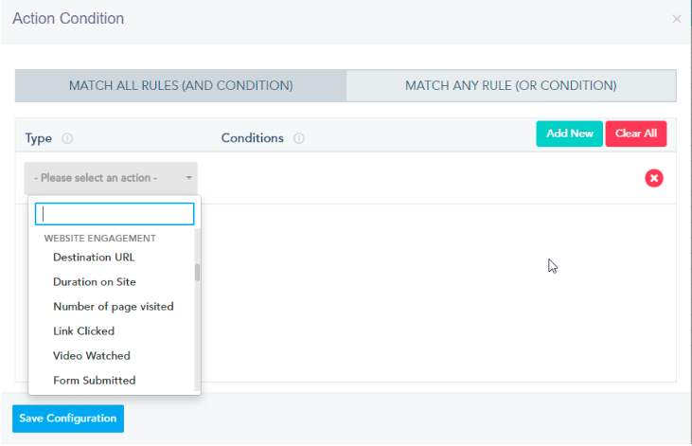Choose Form Submitted from the list

[x=95, y=381]
